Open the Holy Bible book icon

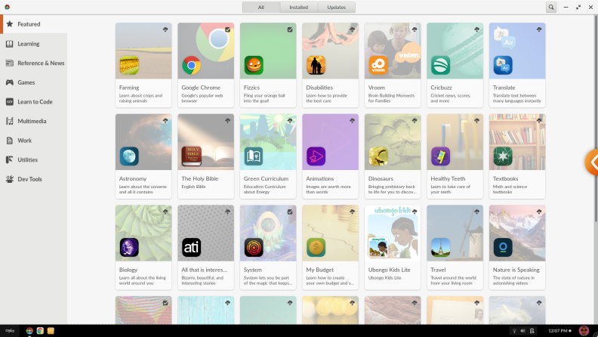(192, 156)
